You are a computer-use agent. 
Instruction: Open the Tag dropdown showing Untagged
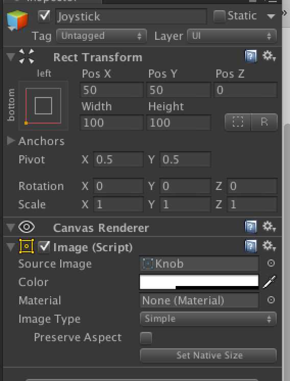pyautogui.click(x=102, y=36)
